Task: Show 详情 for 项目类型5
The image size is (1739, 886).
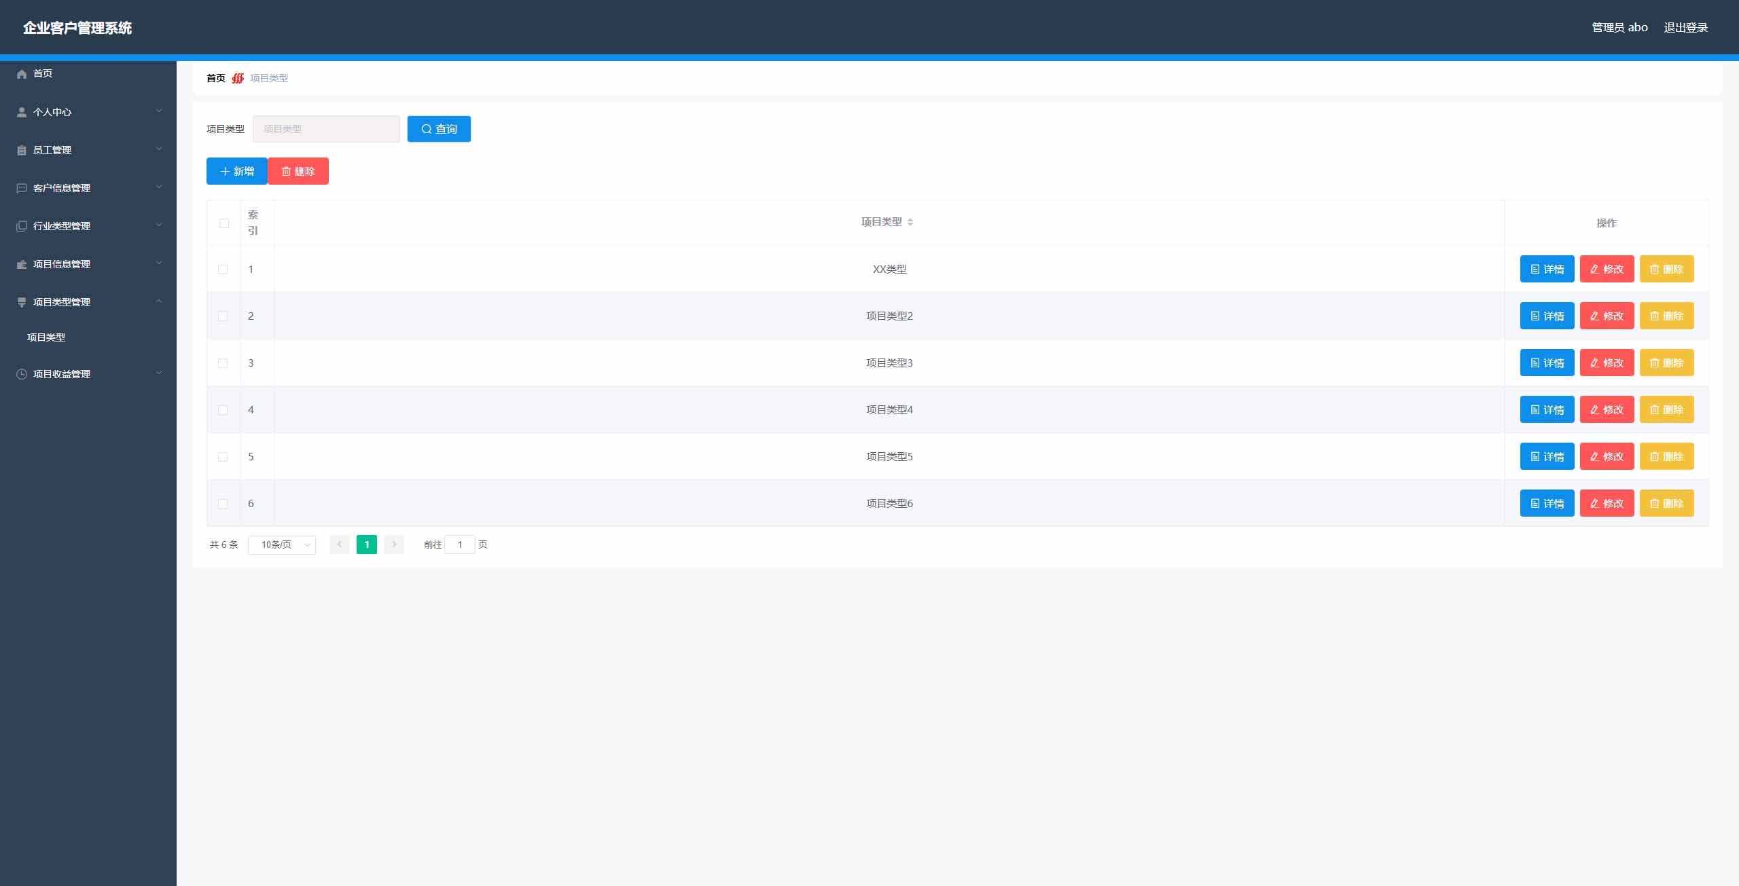Action: (1547, 456)
